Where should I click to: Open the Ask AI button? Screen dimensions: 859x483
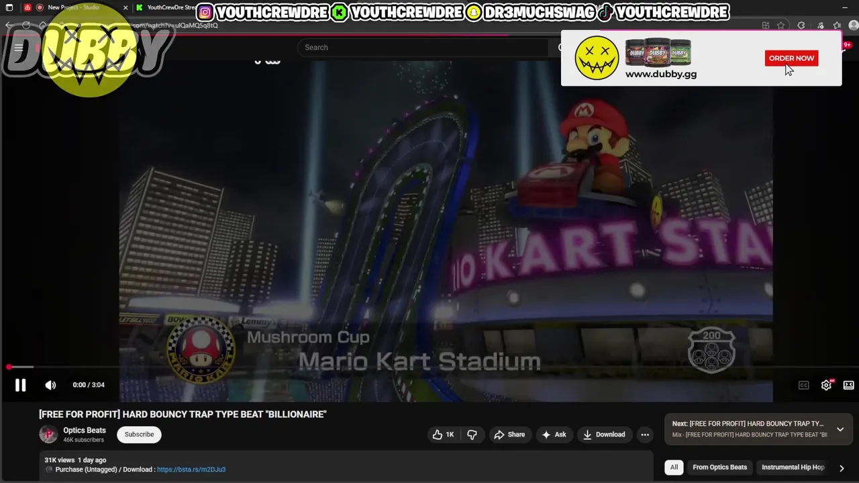tap(554, 435)
